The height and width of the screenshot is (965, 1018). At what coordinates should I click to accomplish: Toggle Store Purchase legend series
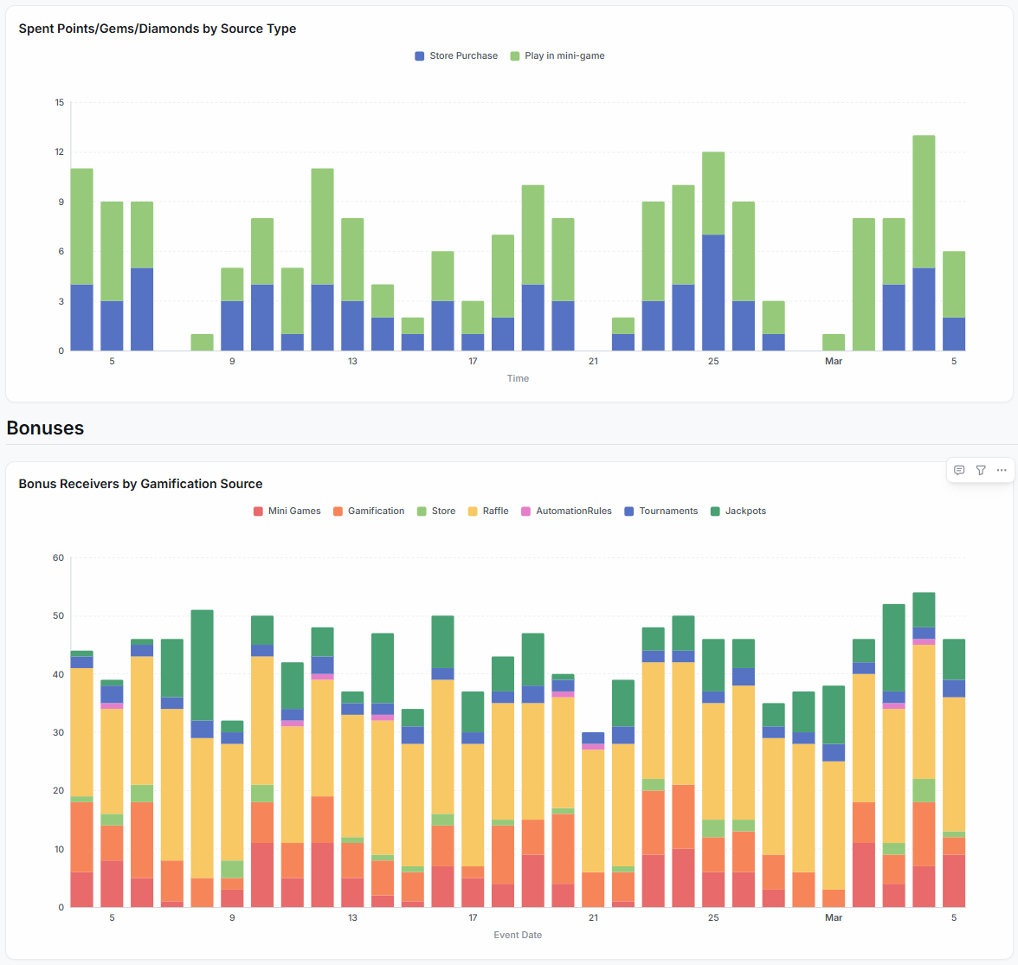pyautogui.click(x=456, y=55)
